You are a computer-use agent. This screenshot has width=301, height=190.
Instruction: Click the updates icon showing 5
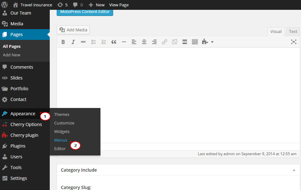[x=60, y=5]
